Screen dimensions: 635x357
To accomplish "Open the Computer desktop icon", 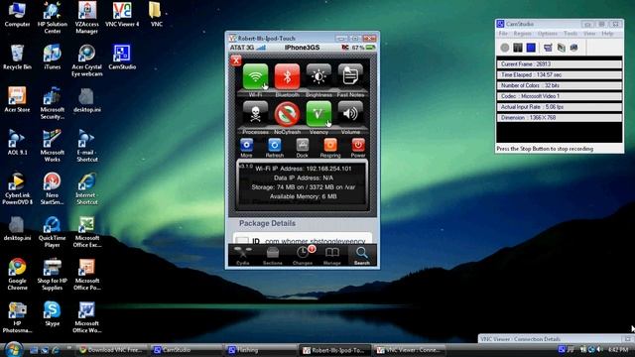I will [x=17, y=14].
